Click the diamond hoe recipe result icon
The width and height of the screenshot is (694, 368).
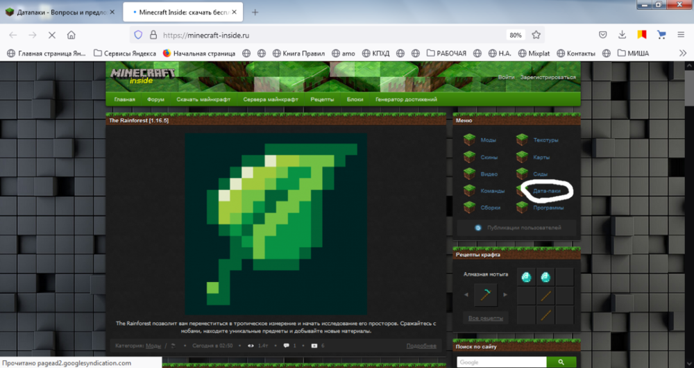pyautogui.click(x=486, y=295)
